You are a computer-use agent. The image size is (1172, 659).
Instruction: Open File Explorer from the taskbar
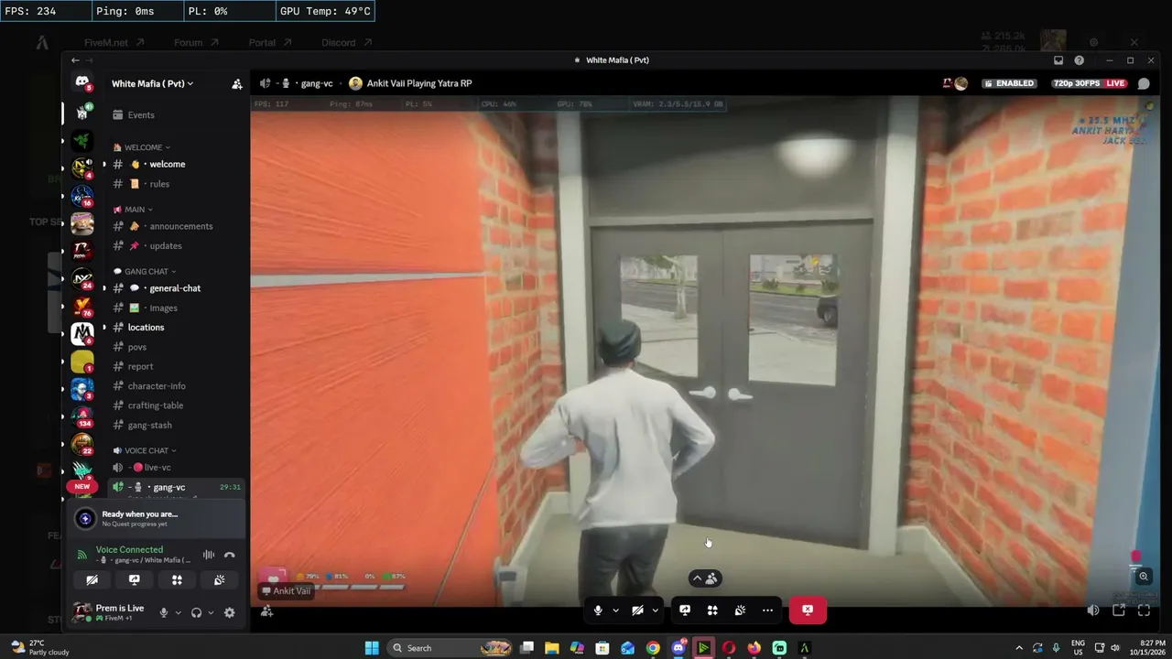point(551,648)
